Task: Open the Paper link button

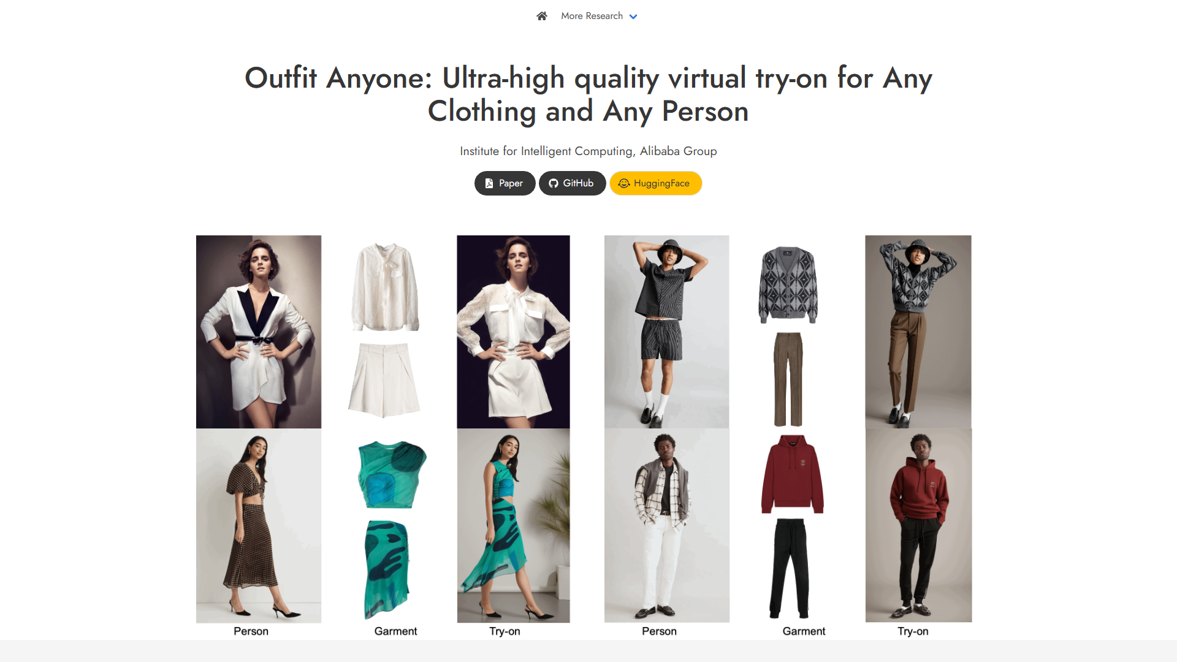Action: click(x=505, y=183)
